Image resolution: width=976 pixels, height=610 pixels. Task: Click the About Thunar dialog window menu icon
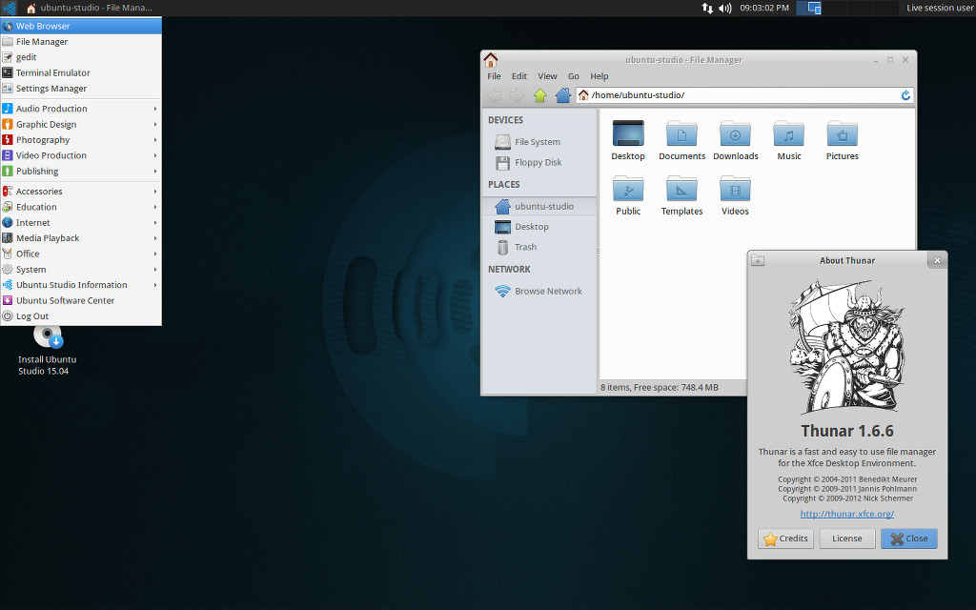(758, 260)
